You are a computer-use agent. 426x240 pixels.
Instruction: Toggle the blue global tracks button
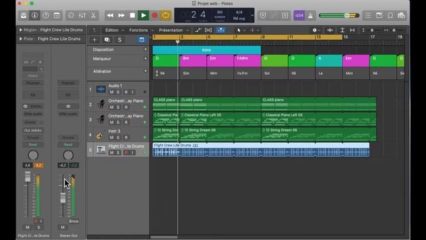pos(142,40)
